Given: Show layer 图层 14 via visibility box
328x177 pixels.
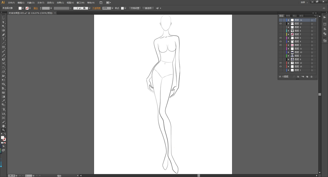Looking at the screenshot, I should [x=280, y=20].
